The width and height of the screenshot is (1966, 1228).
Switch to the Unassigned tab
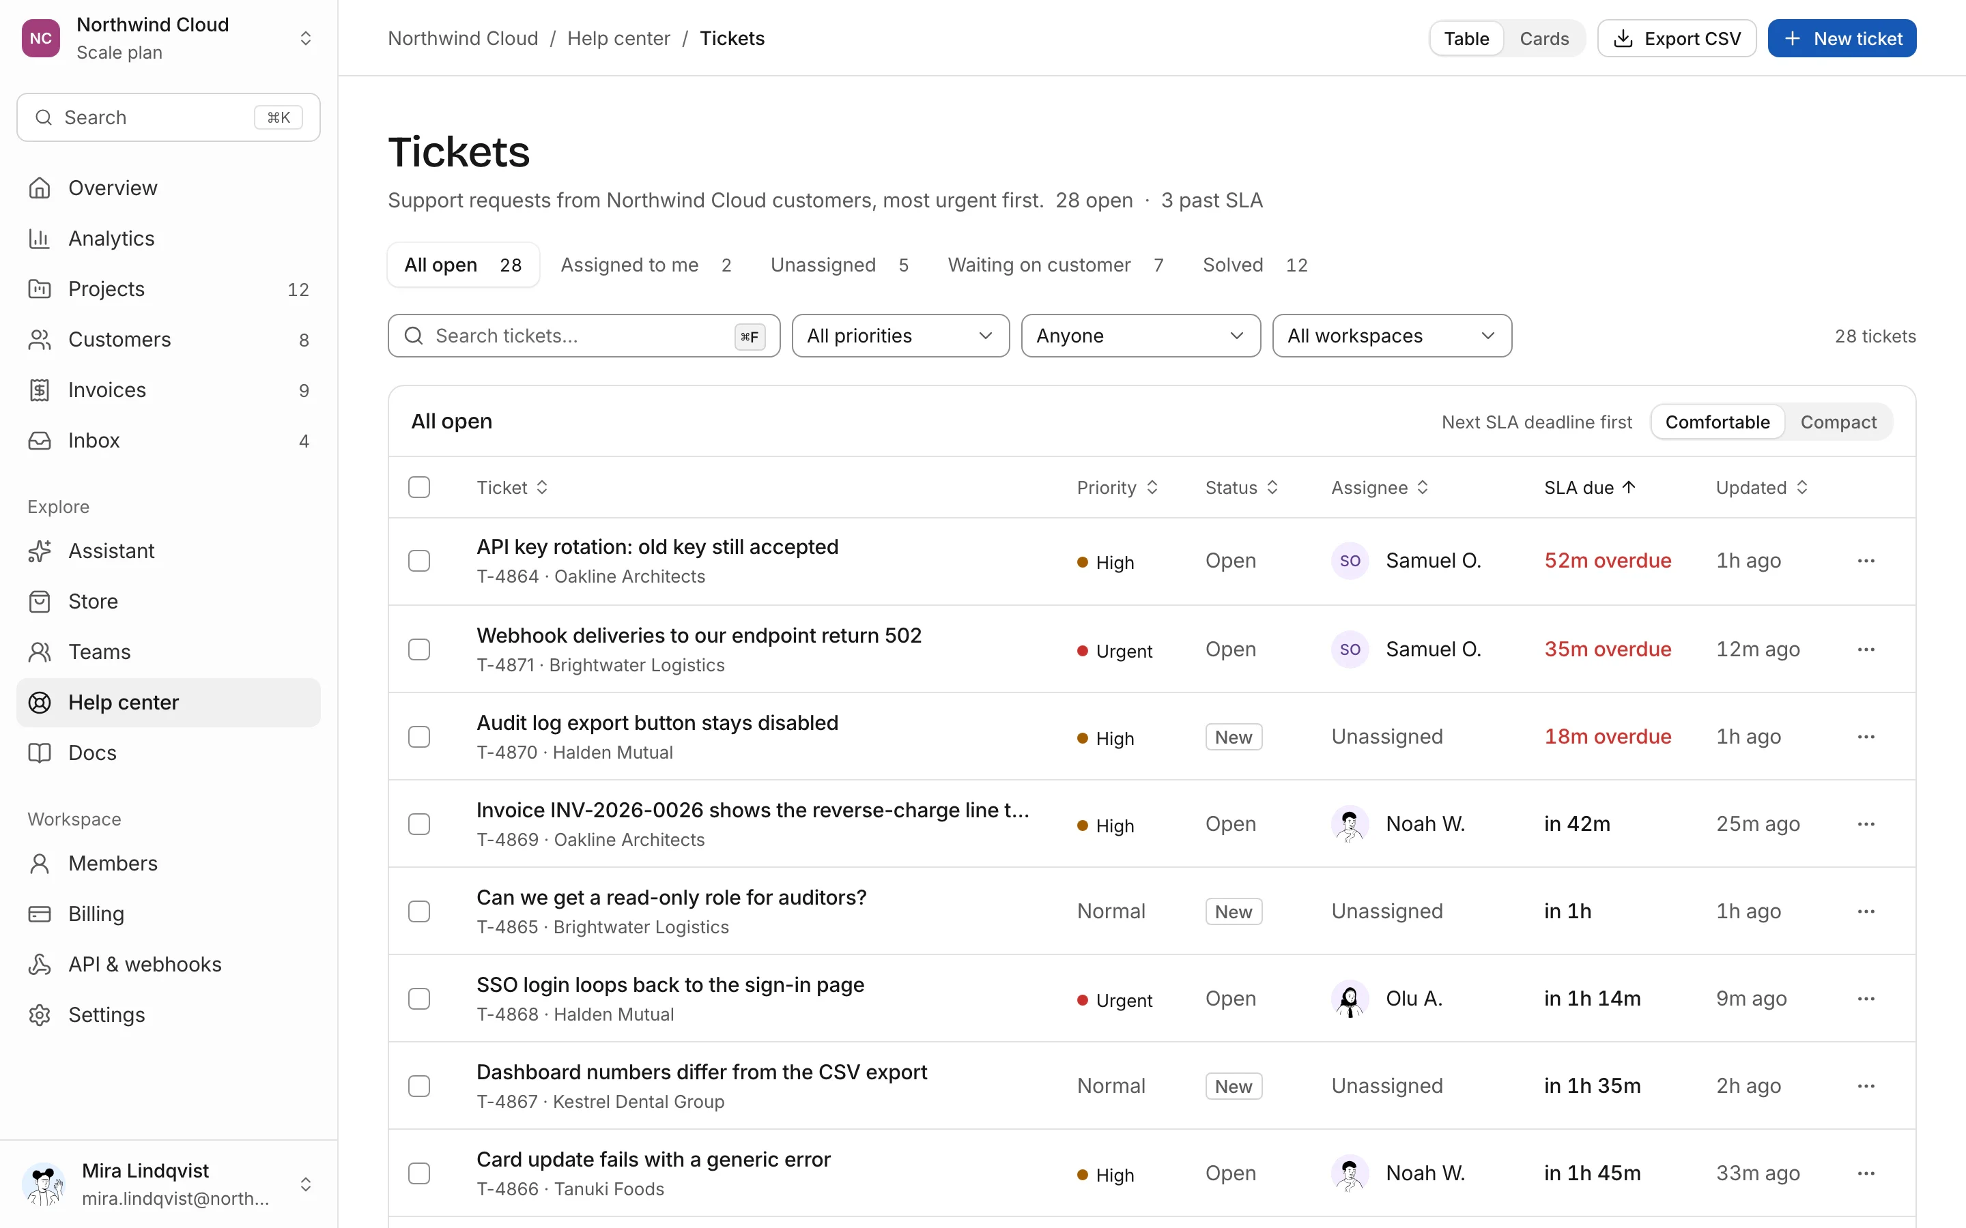click(x=839, y=265)
